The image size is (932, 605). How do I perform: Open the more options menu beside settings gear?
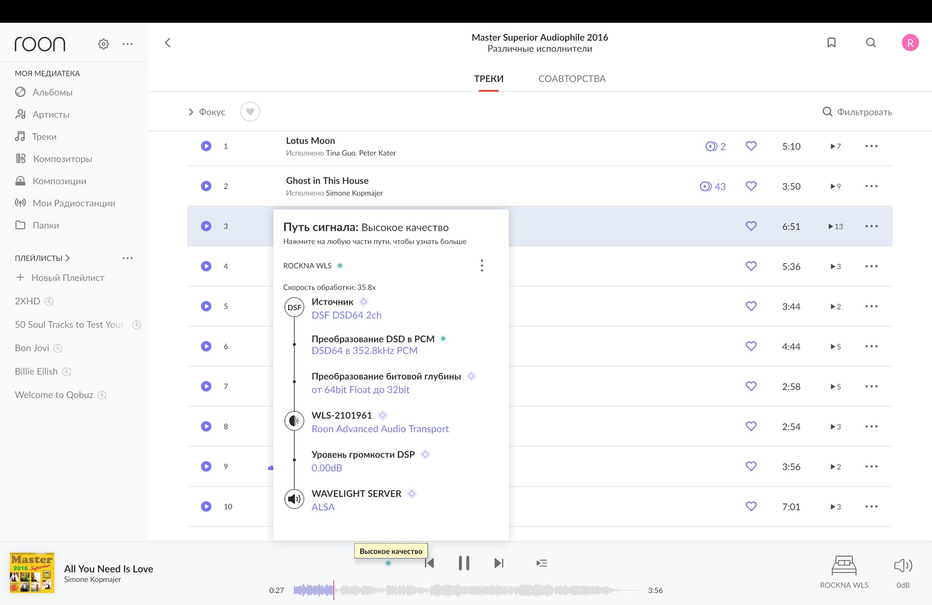(x=128, y=44)
